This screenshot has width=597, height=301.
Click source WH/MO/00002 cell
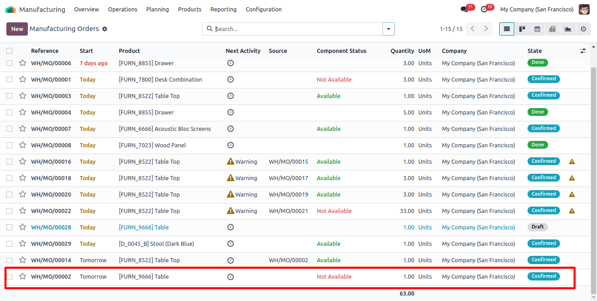point(288,260)
